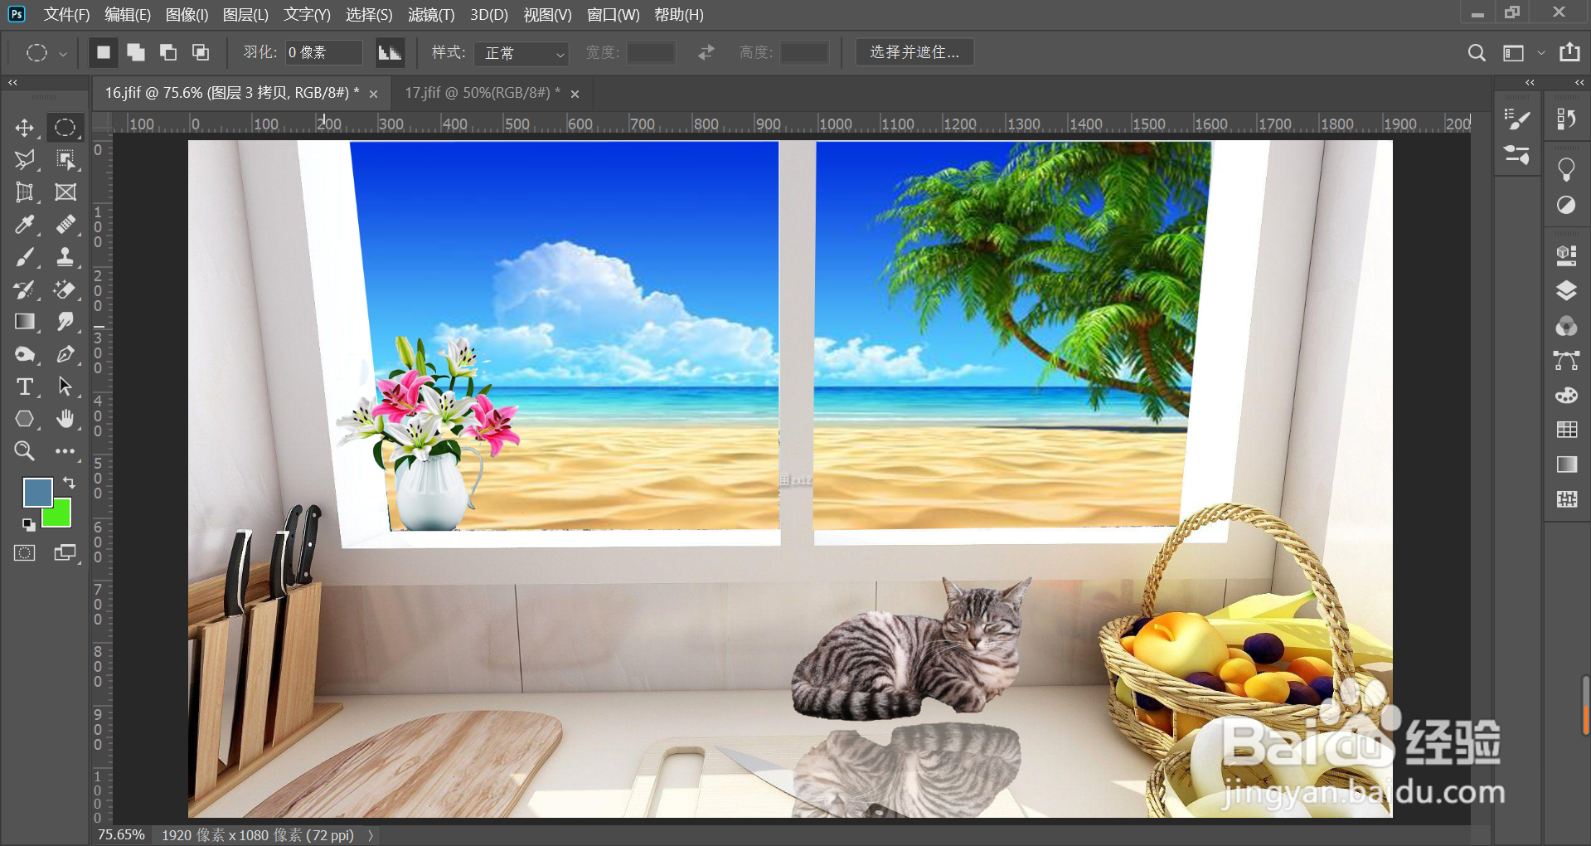Open the 视图(V) menu
The image size is (1591, 846).
click(x=547, y=15)
